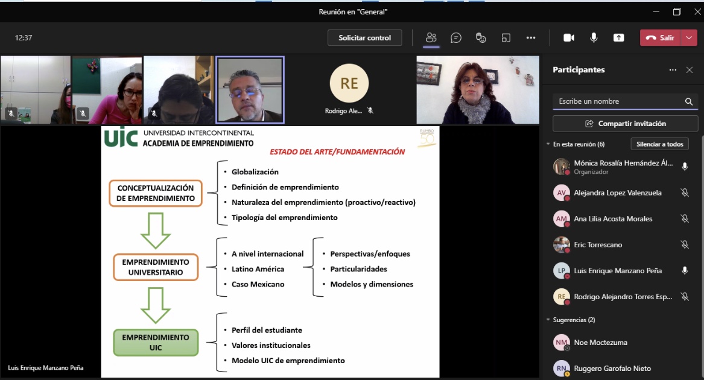Image resolution: width=704 pixels, height=380 pixels.
Task: Select the RE avatar in participants list
Action: point(561,296)
